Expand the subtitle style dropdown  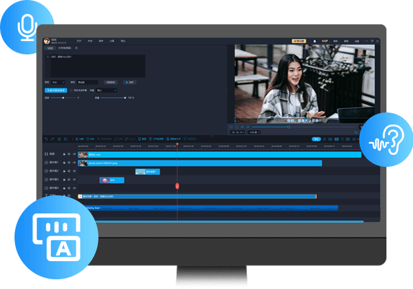click(107, 90)
